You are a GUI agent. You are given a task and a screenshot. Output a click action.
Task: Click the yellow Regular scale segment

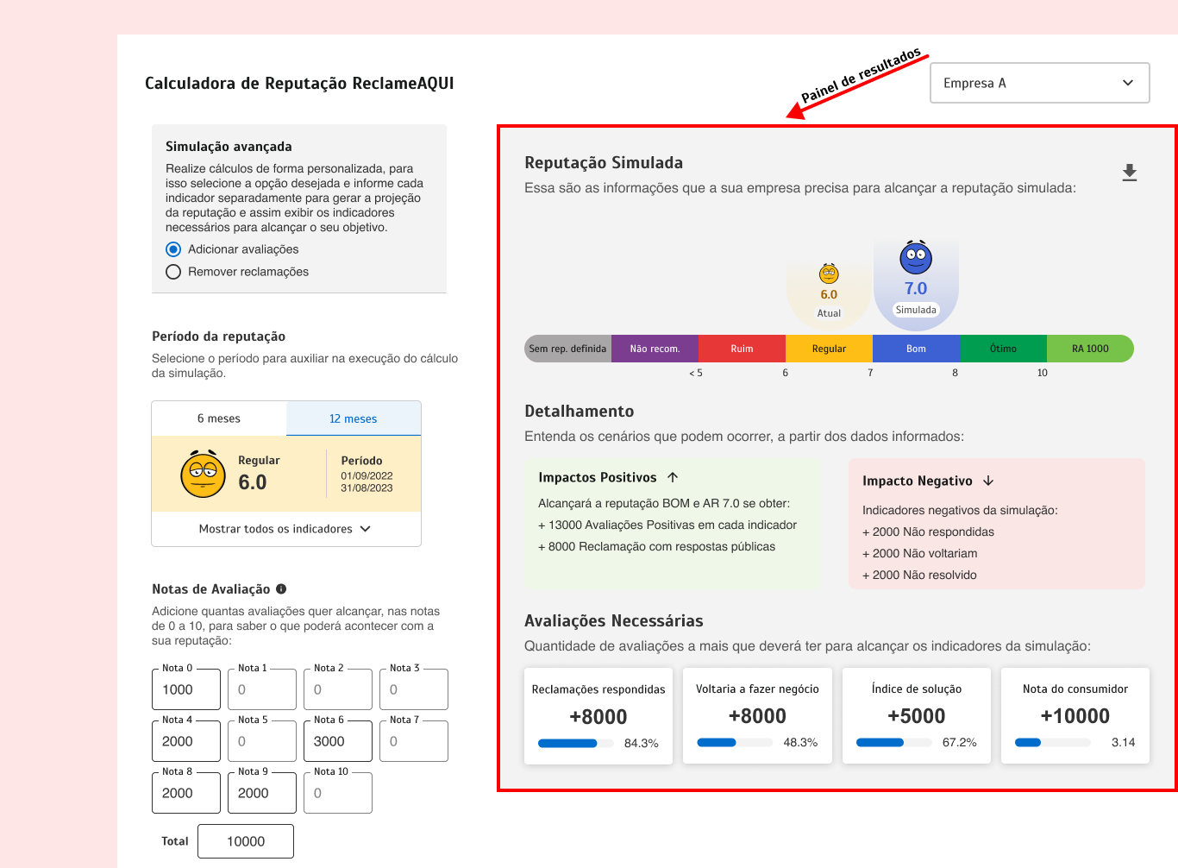pos(829,349)
